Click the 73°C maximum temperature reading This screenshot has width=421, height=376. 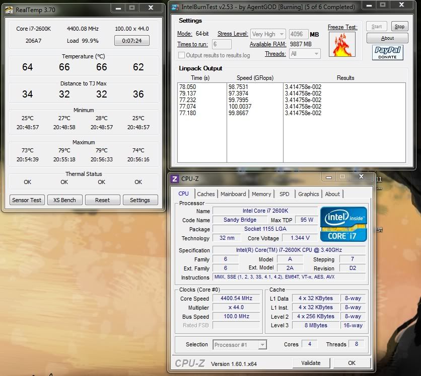27,150
